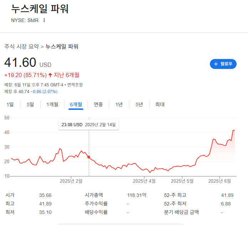Image resolution: width=248 pixels, height=225 pixels.
Task: Select the 1일 time range tab
Action: (x=10, y=105)
